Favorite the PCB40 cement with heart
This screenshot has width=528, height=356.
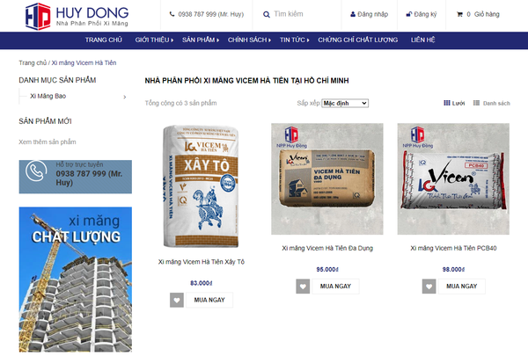point(429,287)
